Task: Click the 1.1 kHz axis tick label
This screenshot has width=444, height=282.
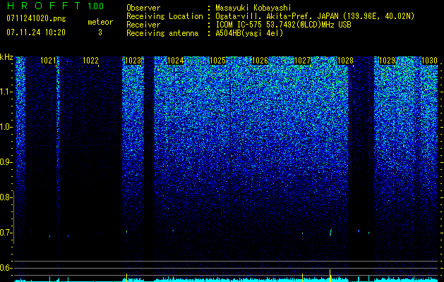Action: pyautogui.click(x=6, y=92)
